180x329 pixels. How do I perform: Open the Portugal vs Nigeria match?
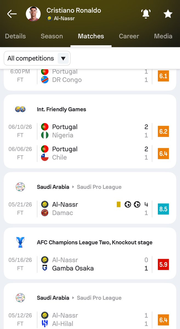click(90, 131)
